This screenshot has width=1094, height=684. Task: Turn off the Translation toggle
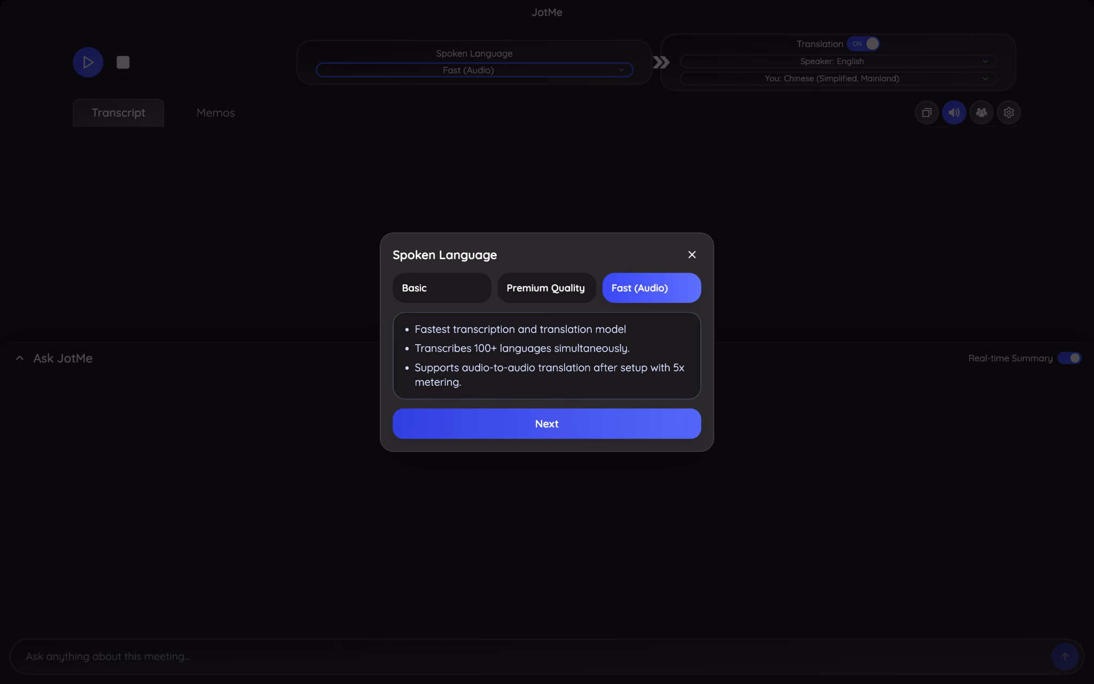click(x=863, y=44)
